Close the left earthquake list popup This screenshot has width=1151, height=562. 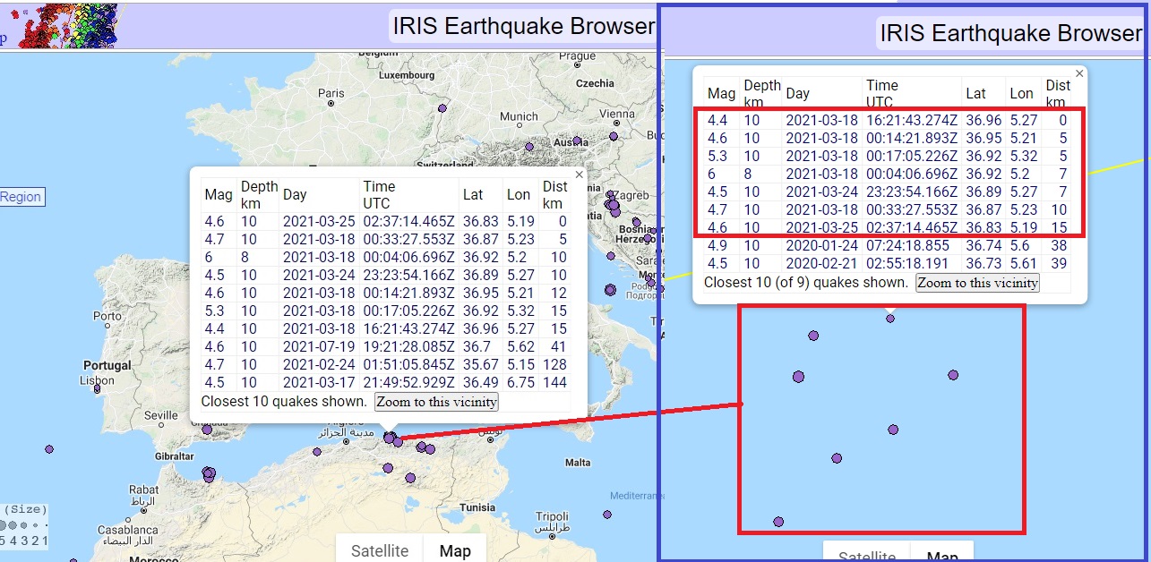(579, 175)
